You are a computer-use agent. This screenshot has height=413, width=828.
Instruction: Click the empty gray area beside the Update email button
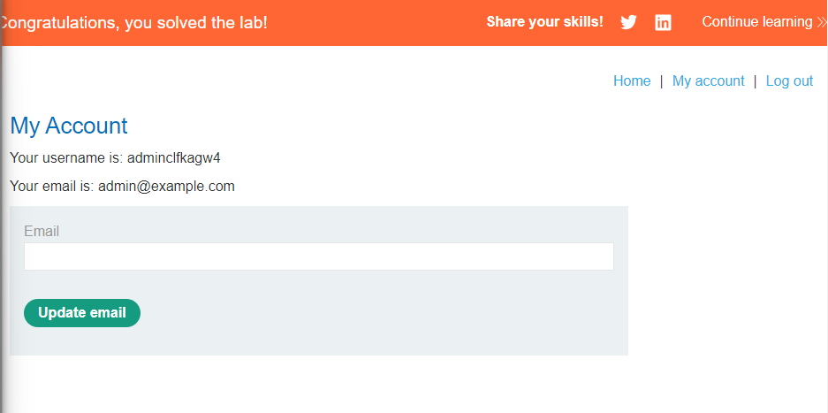tap(380, 312)
